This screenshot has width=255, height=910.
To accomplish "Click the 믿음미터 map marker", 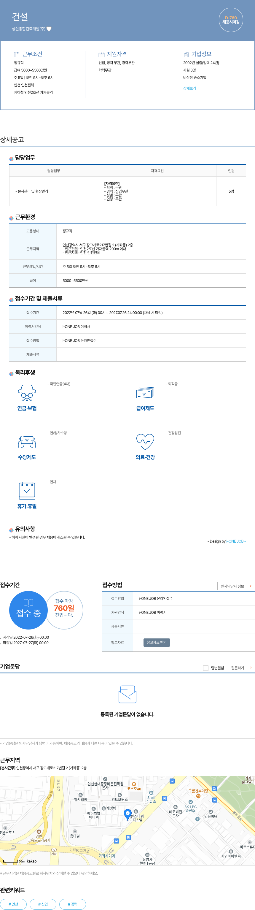I will tap(211, 811).
